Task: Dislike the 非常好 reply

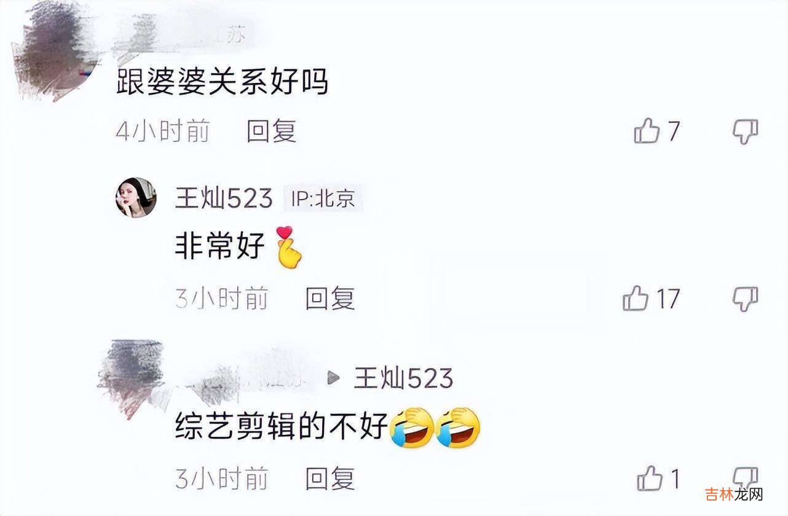Action: point(746,299)
